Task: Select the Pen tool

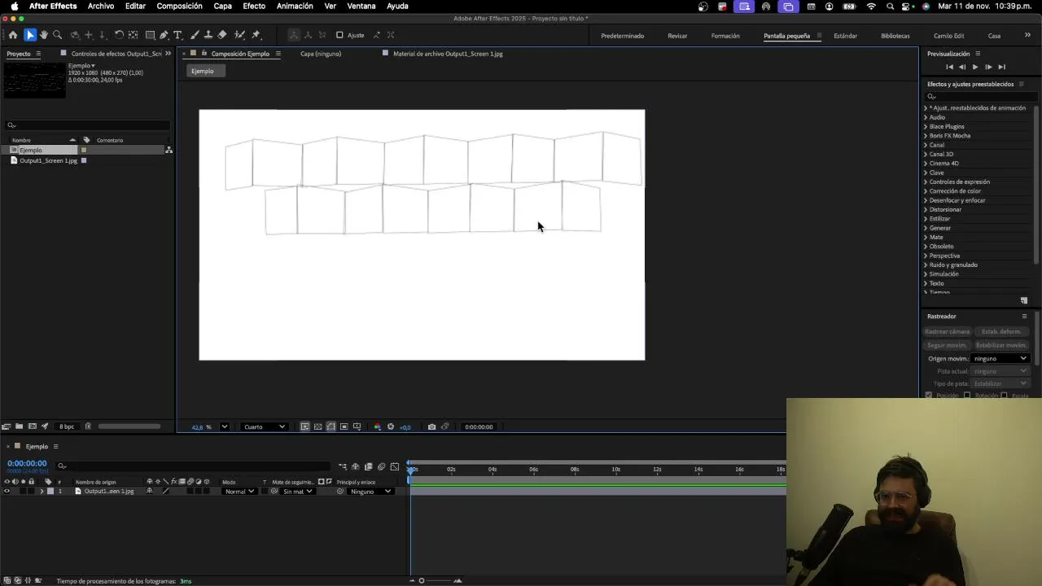Action: coord(164,35)
